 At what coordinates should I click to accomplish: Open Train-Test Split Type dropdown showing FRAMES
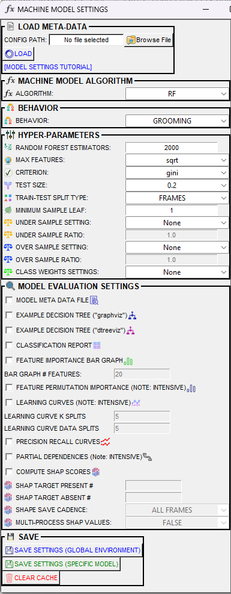tap(177, 198)
